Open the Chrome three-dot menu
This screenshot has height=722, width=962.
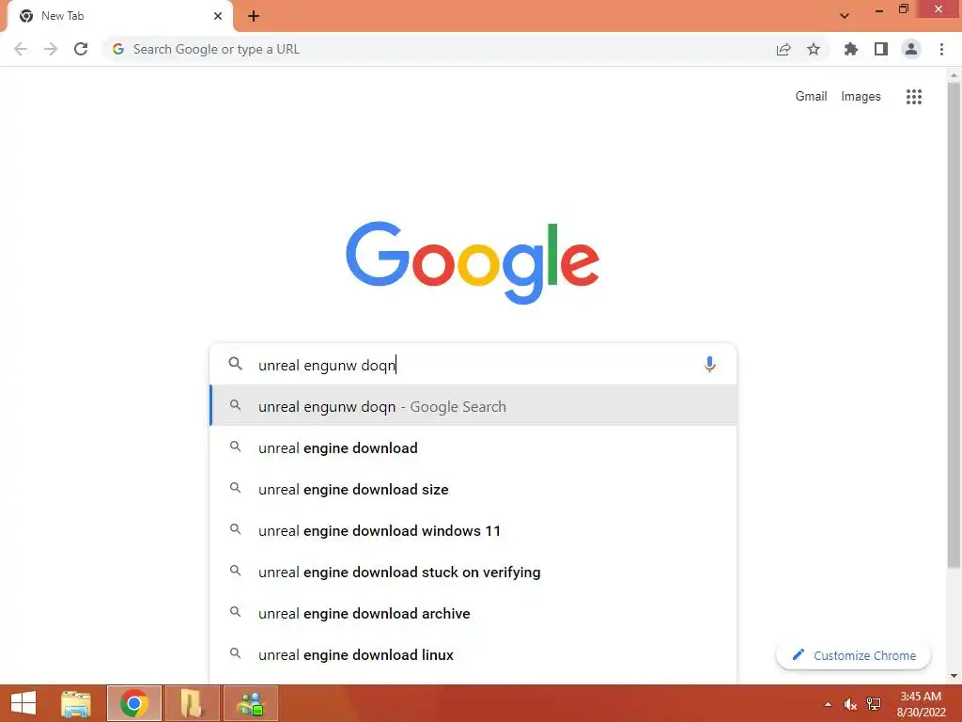pyautogui.click(x=941, y=49)
